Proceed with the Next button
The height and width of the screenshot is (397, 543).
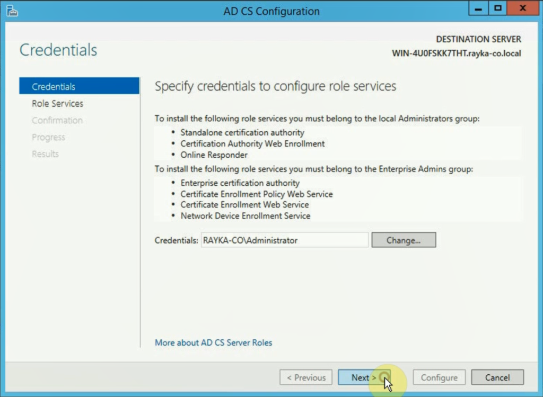point(364,377)
